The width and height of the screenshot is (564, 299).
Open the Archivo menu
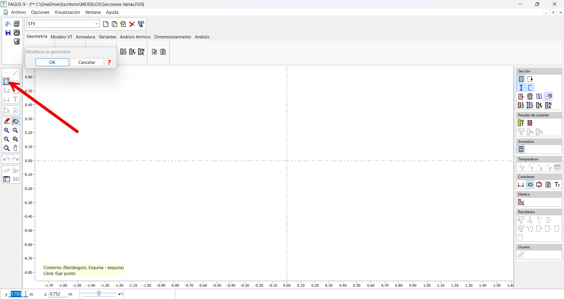tap(18, 12)
